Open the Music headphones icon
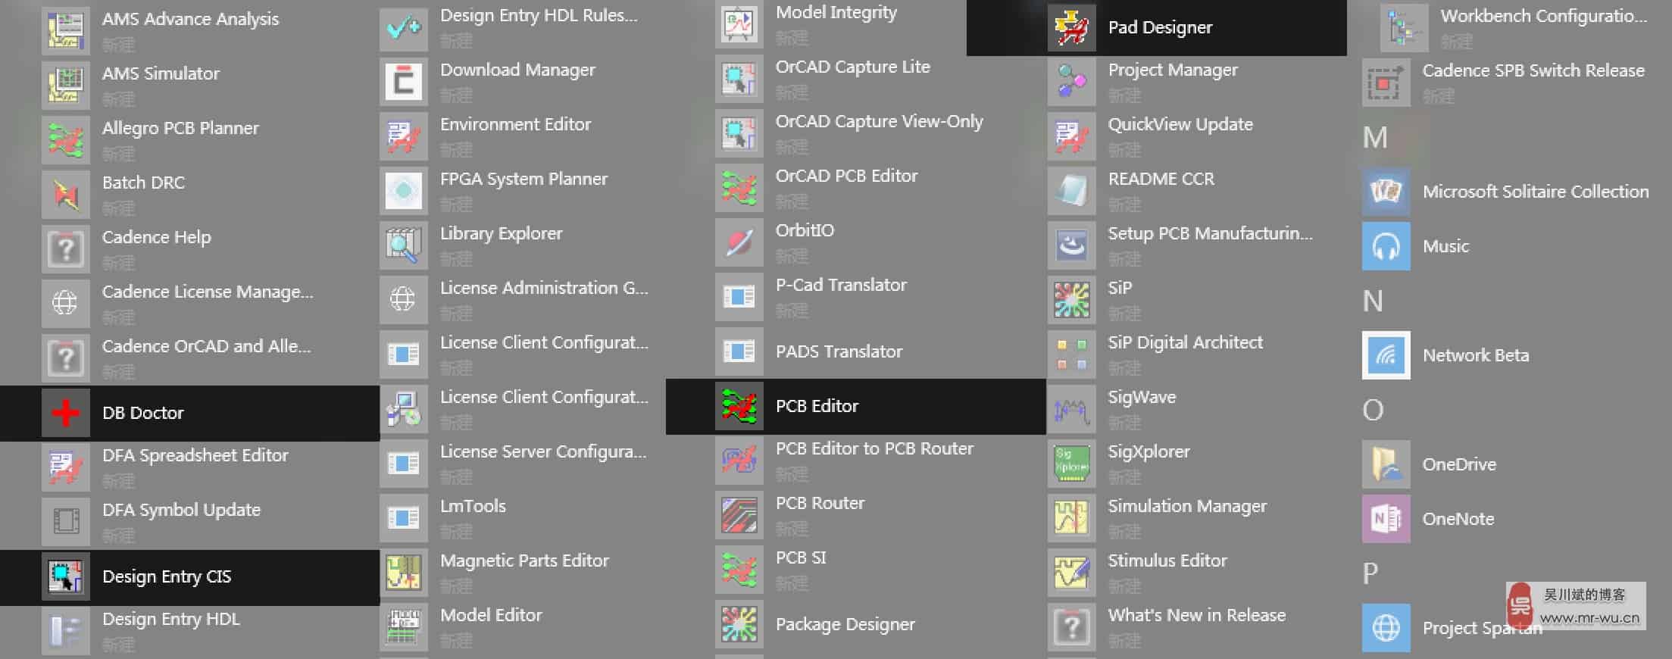Viewport: 1672px width, 659px height. tap(1386, 246)
